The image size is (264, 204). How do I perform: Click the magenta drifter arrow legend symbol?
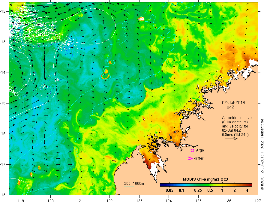tap(190, 158)
